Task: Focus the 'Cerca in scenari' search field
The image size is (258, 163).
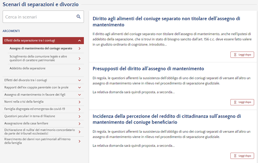Action: (43, 17)
